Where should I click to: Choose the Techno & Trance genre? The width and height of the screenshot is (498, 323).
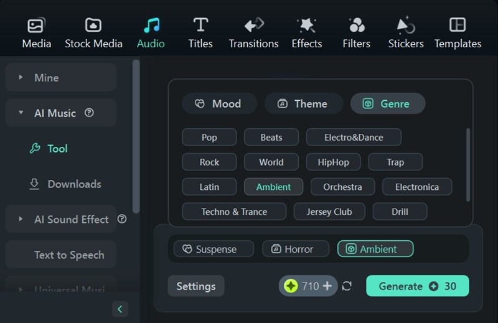coord(234,212)
